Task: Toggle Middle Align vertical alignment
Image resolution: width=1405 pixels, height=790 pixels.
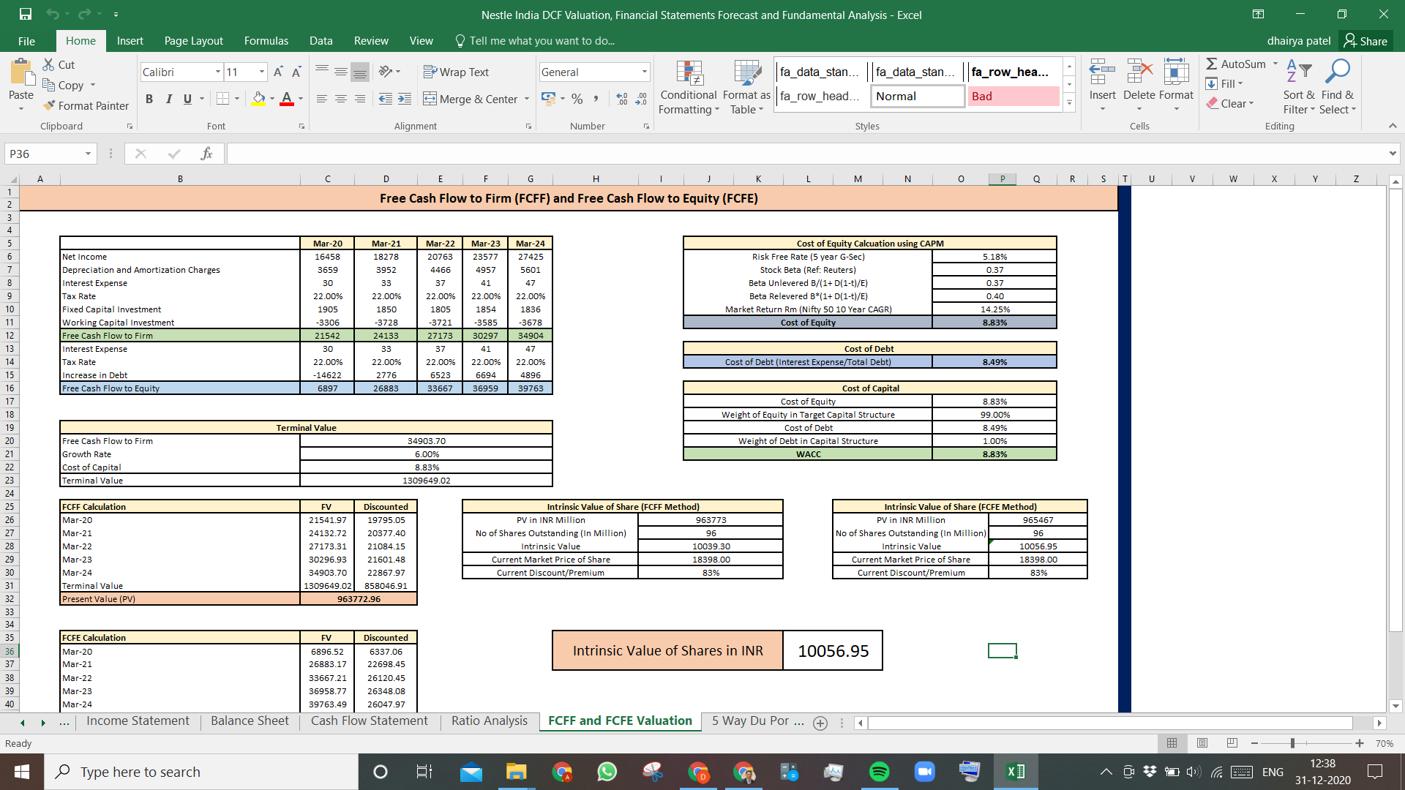Action: [341, 71]
